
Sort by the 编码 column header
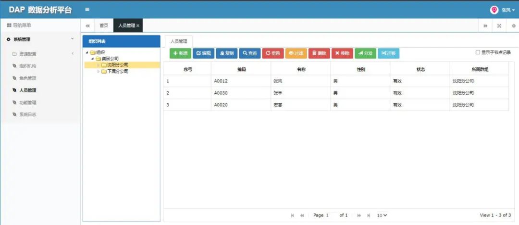coord(241,70)
